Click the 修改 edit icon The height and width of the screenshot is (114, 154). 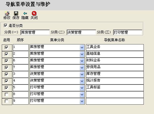click(7, 13)
